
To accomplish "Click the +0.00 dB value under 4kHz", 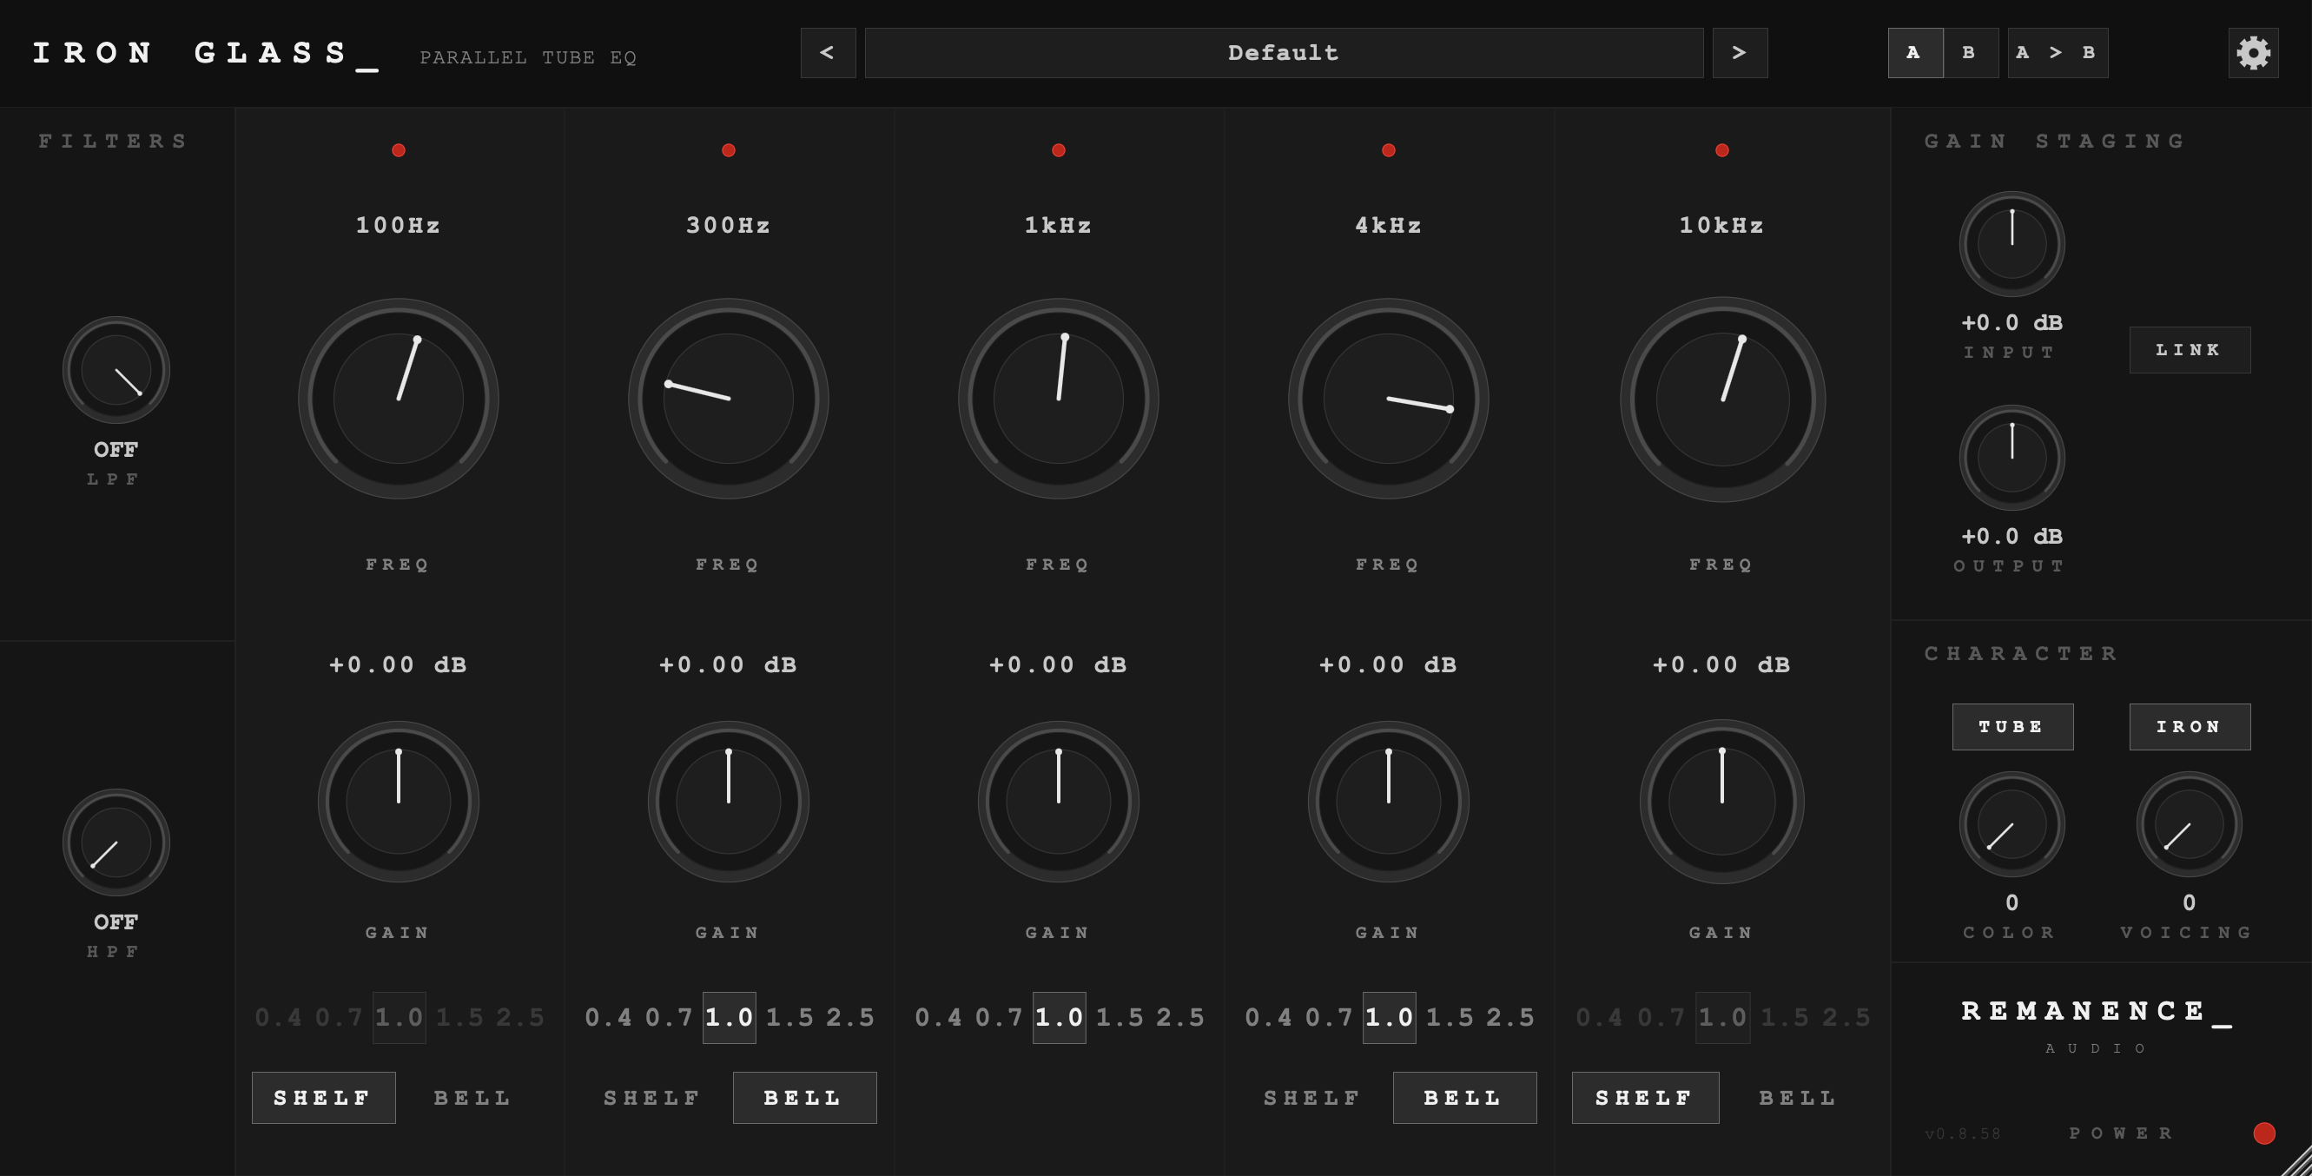I will click(x=1389, y=664).
